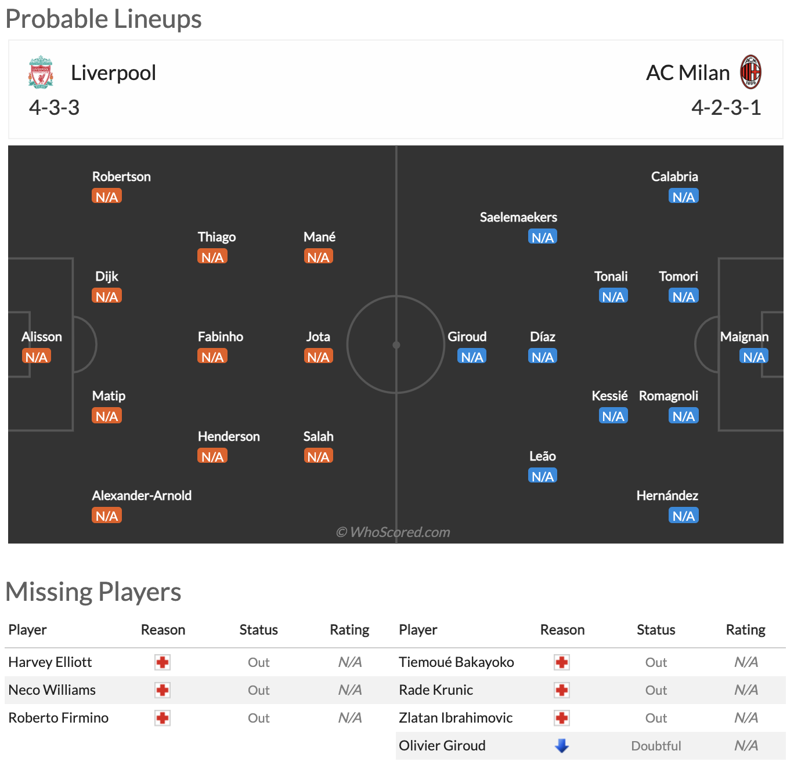Open Olivier Giroud in missing players table
The height and width of the screenshot is (769, 794).
[442, 746]
